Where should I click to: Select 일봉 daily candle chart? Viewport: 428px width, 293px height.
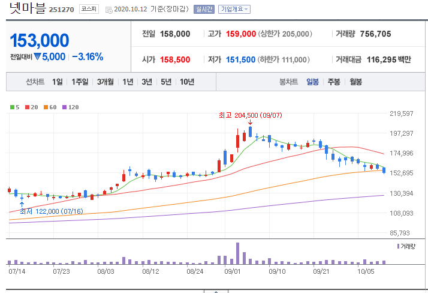(312, 82)
